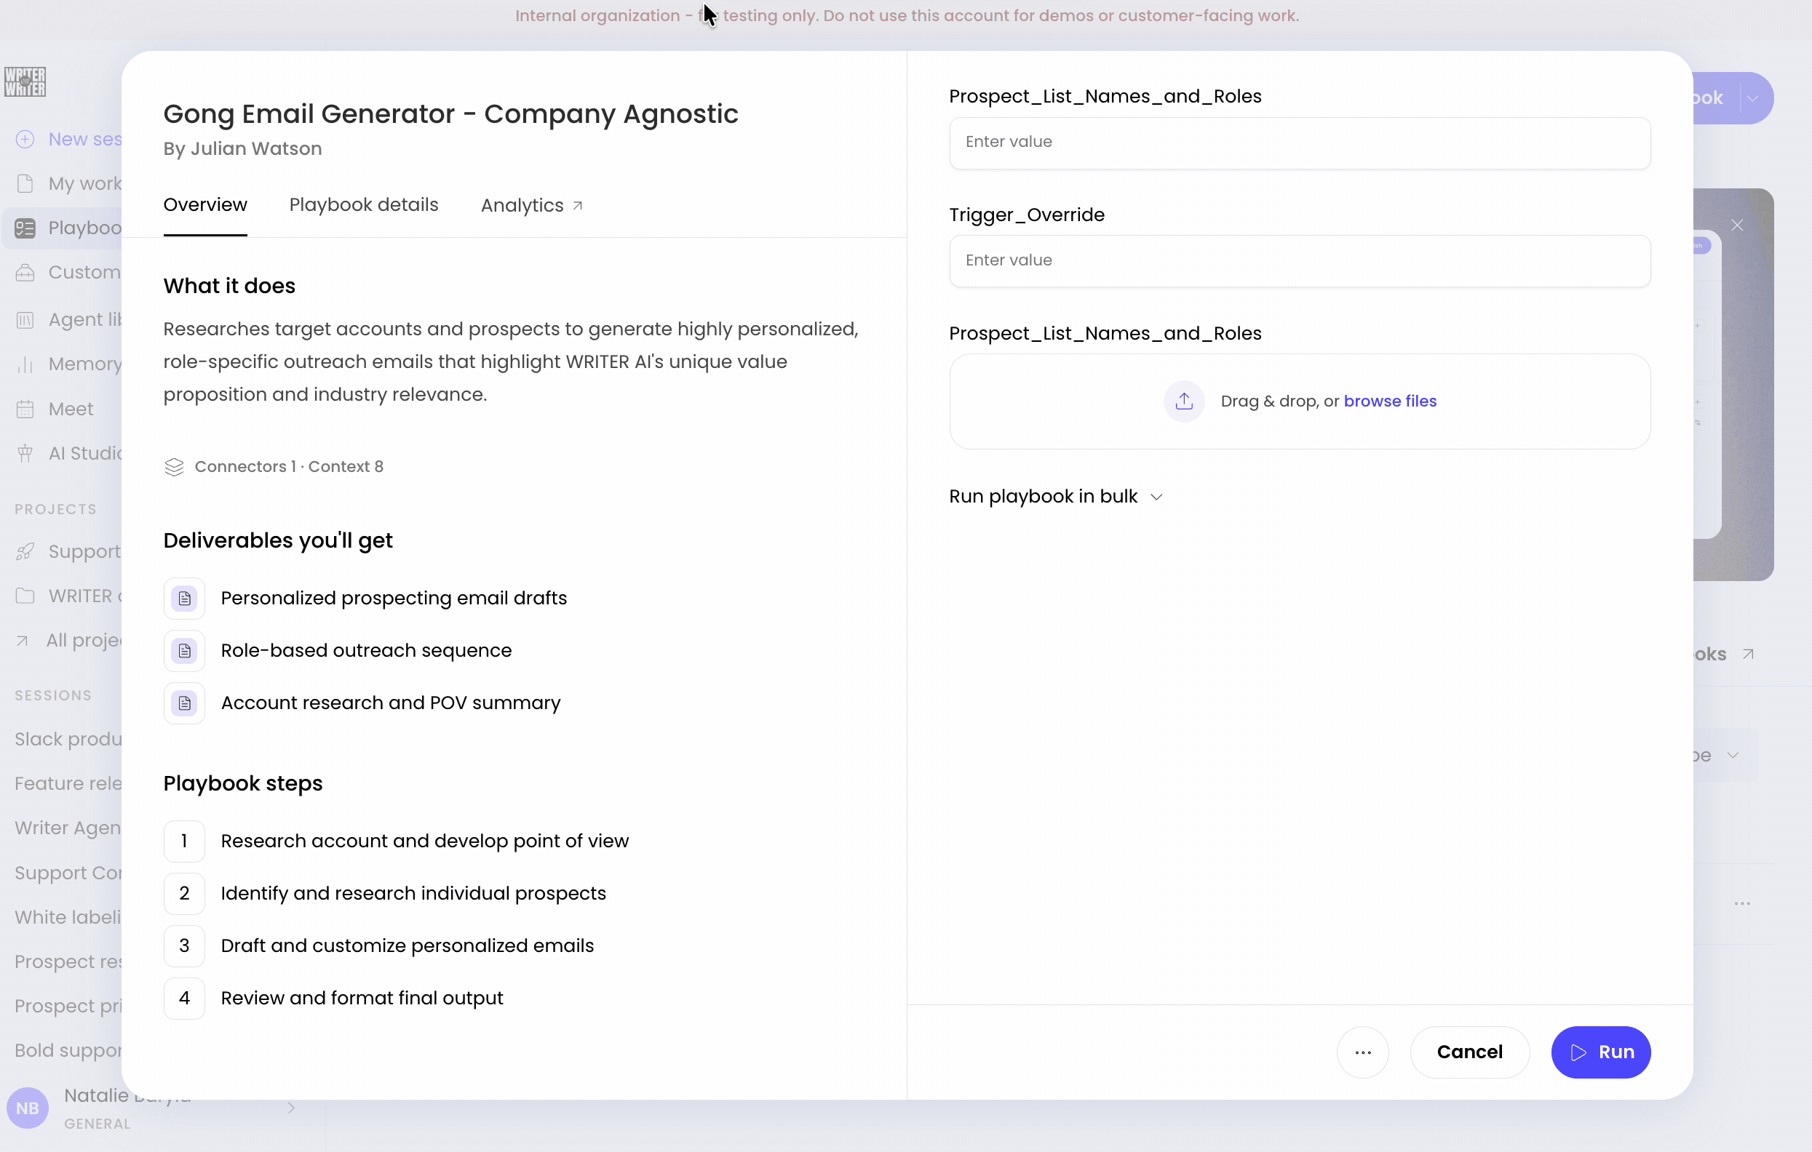Open the Playbook details tab
This screenshot has height=1152, width=1812.
(x=363, y=205)
